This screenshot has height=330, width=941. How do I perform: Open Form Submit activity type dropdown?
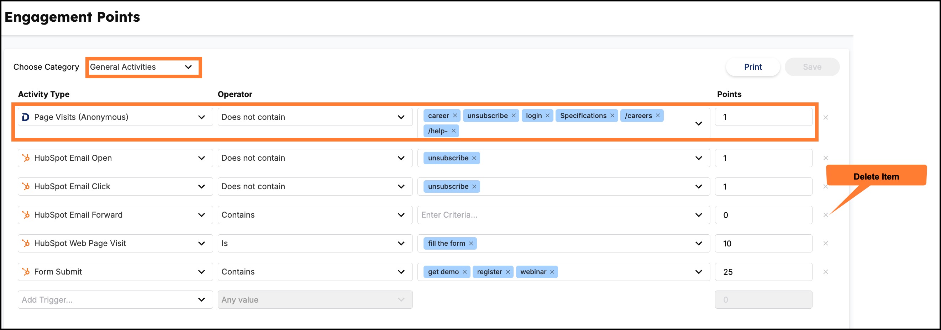pyautogui.click(x=115, y=272)
